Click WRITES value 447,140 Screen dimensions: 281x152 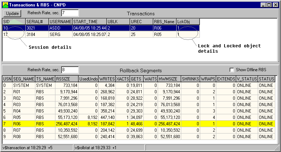[107, 117]
